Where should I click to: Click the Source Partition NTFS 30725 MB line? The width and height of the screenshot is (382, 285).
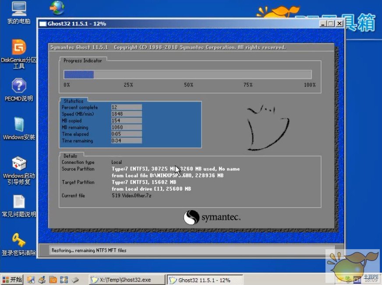click(176, 169)
